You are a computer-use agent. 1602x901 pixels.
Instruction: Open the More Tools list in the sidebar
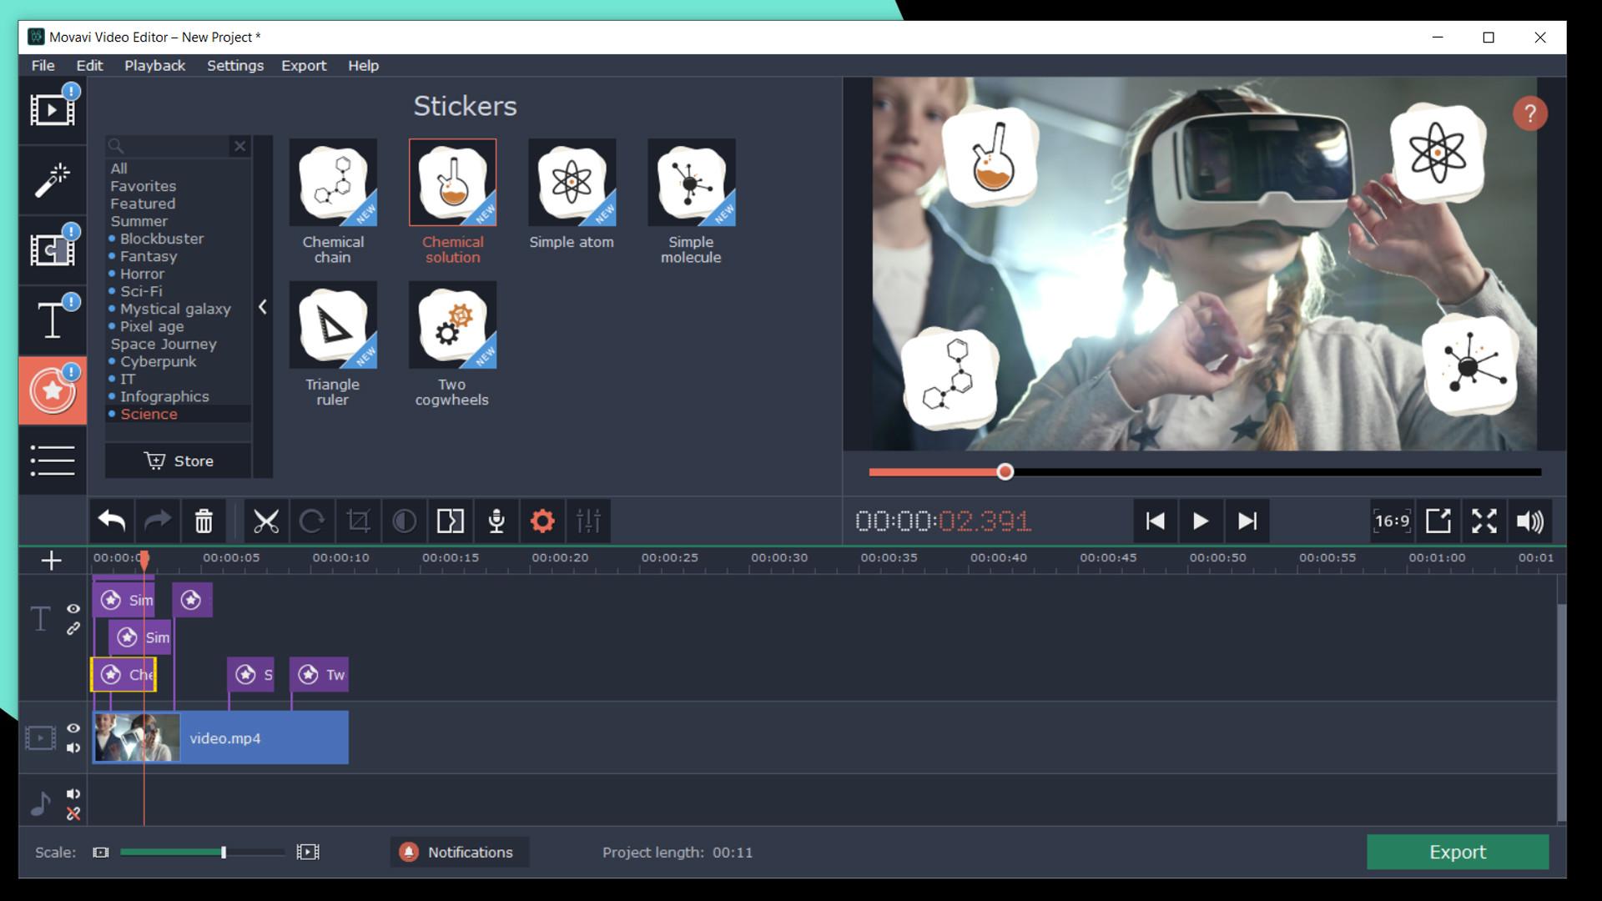tap(52, 461)
